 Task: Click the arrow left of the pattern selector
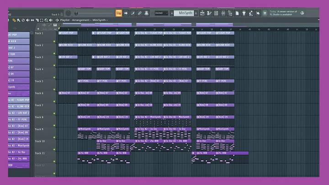[172, 13]
